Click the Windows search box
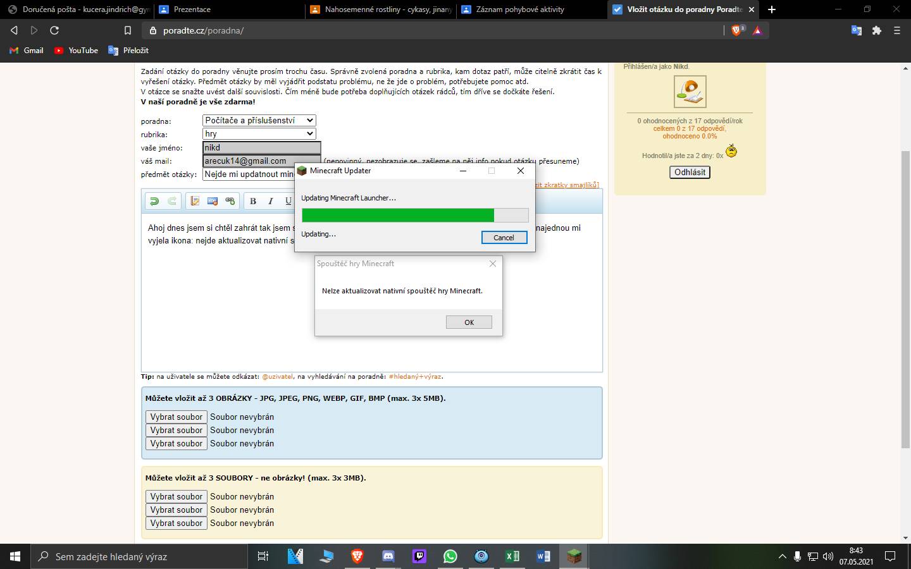The width and height of the screenshot is (911, 569). pos(139,556)
